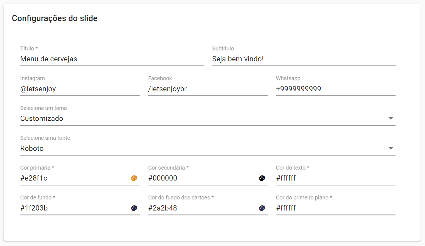The height and width of the screenshot is (246, 425).
Task: Open the Cor do fundo dos cartoes palette icon
Action: (262, 208)
